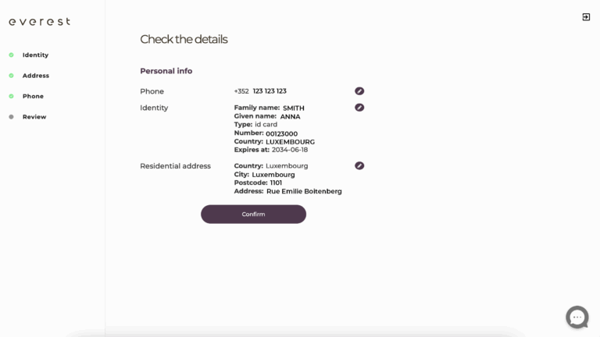Screen dimensions: 600x337
Task: Click the Personal info heading
Action: [x=166, y=71]
